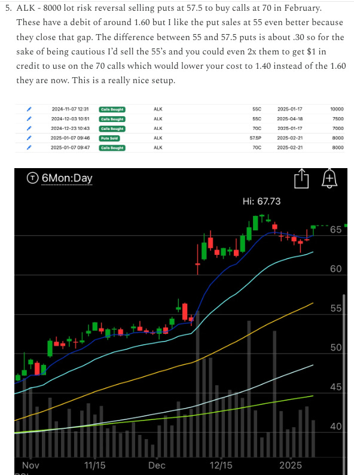
Task: Click the 2025-04-18 expiration date
Action: 290,118
